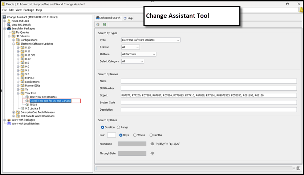This screenshot has width=304, height=175.
Task: Select the Months radio button
Action: click(151, 135)
